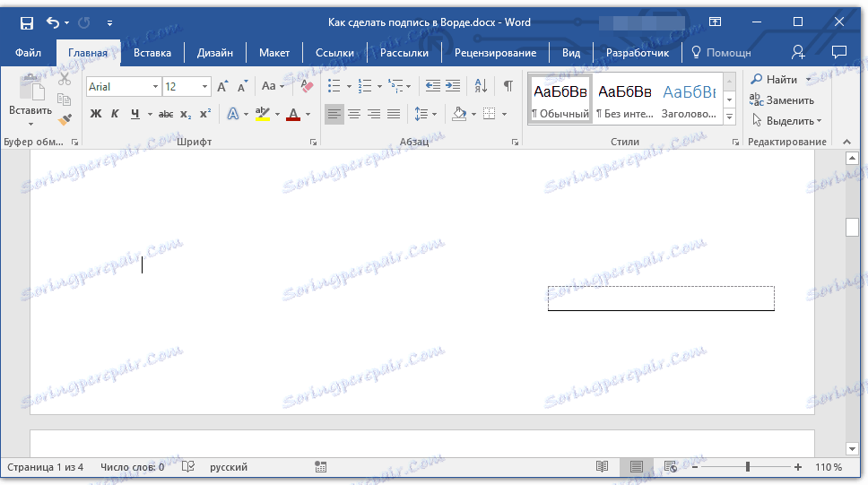Save the document with the floppy icon
This screenshot has width=868, height=485.
click(27, 22)
